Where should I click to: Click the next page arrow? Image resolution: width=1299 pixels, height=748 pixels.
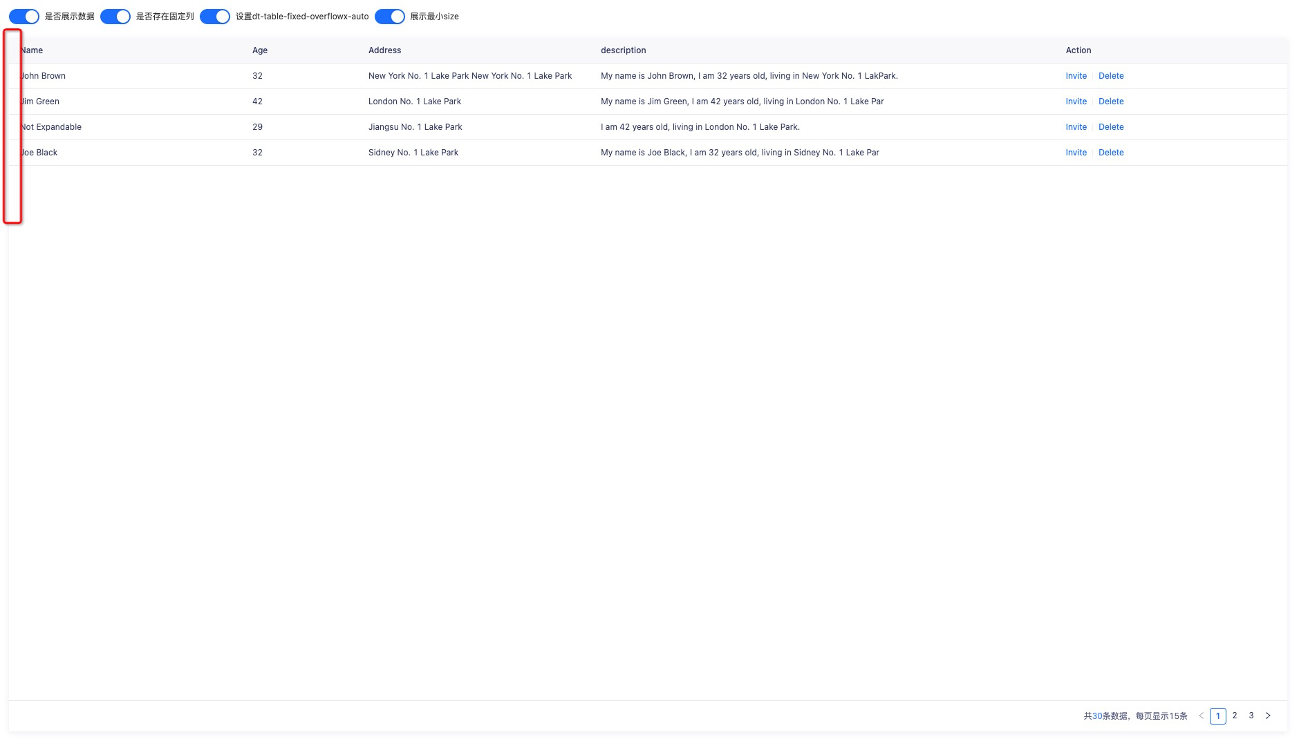pos(1269,716)
